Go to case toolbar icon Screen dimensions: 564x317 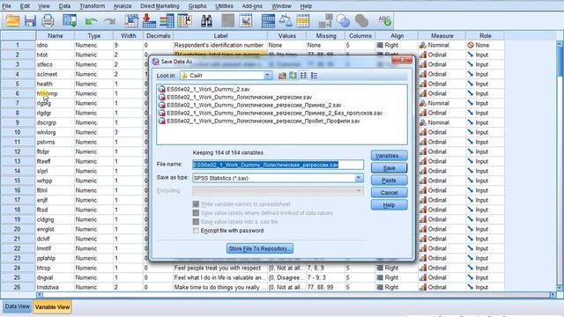pos(131,21)
